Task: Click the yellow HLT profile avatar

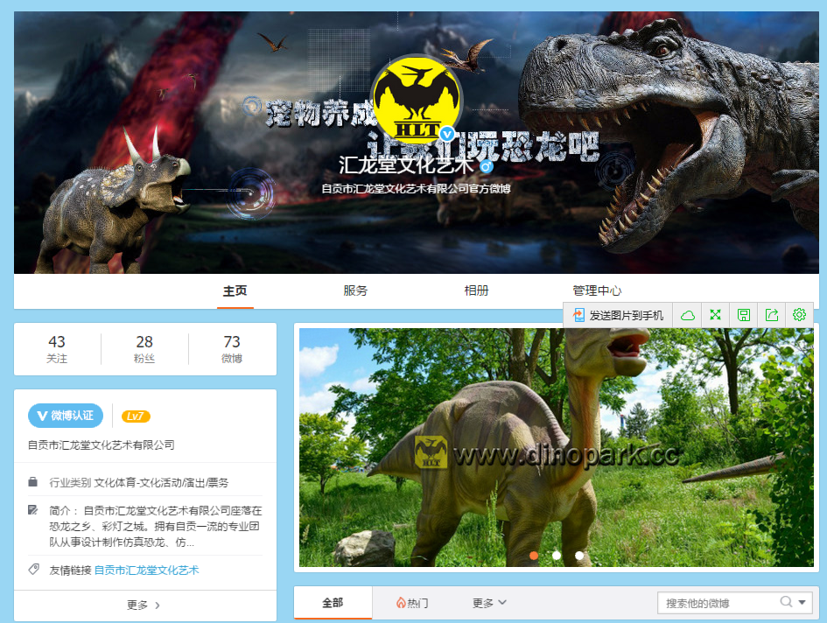Action: point(415,103)
